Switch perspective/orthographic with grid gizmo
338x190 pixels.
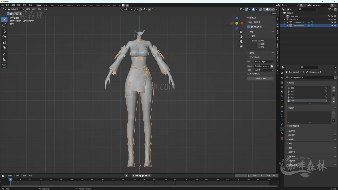click(241, 46)
